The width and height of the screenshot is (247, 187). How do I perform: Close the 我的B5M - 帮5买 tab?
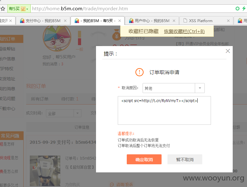pyautogui.click(x=120, y=21)
